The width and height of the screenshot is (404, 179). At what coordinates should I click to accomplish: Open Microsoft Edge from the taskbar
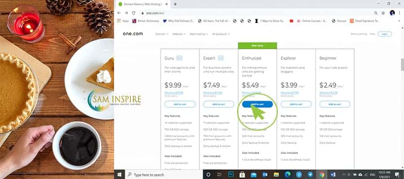point(287,175)
